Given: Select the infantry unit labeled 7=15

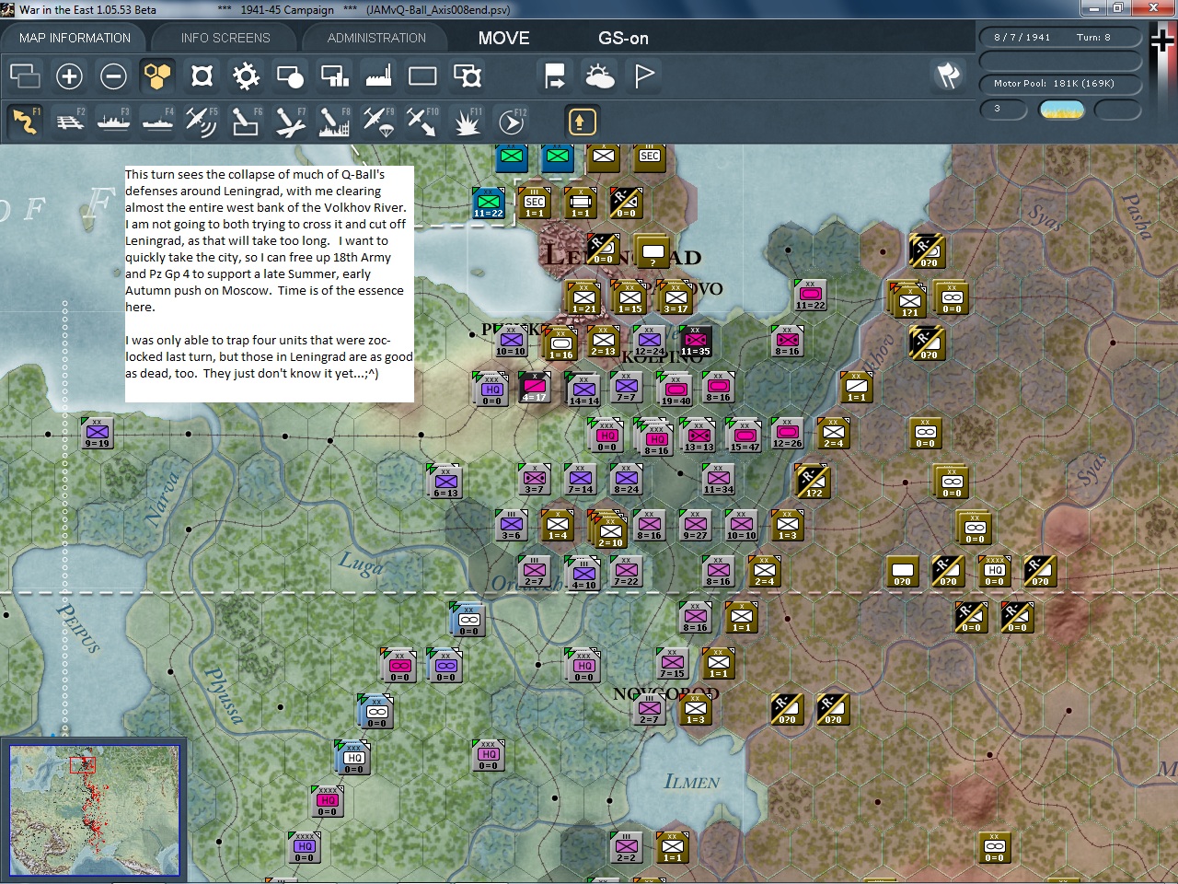Looking at the screenshot, I should [673, 663].
